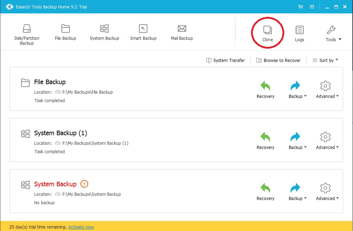Start a new File Backup

(66, 32)
